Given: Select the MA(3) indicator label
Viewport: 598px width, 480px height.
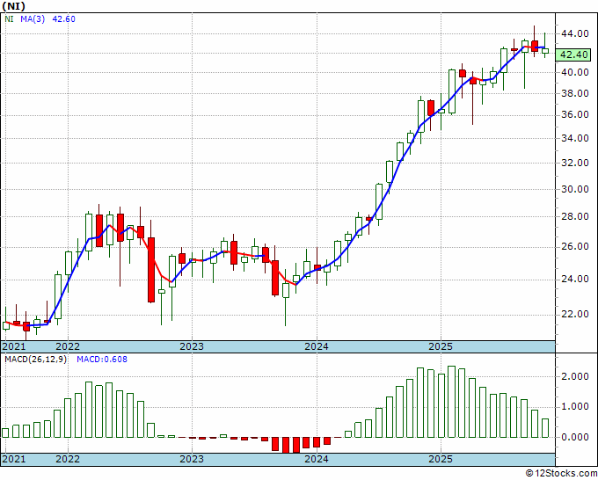Looking at the screenshot, I should [33, 19].
